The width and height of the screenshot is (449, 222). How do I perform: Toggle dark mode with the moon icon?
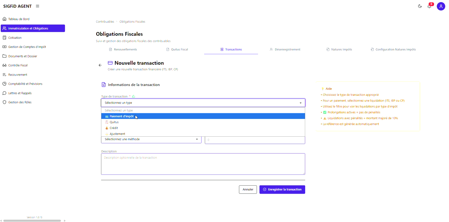coord(420,6)
